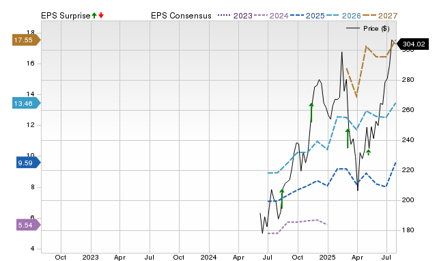Click the 13.46 EPS value tag
Viewport: 437px width, 261px height.
pos(26,103)
